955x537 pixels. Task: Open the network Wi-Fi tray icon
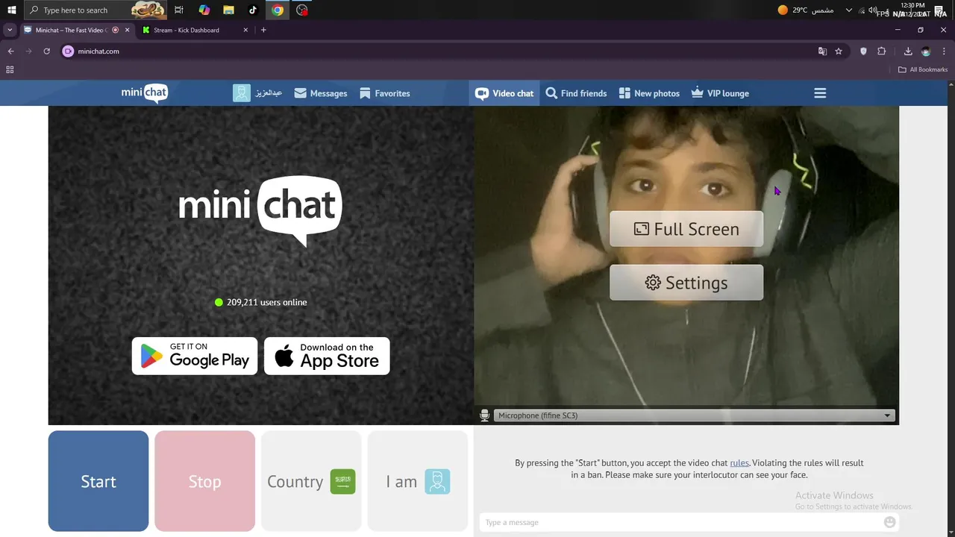862,10
